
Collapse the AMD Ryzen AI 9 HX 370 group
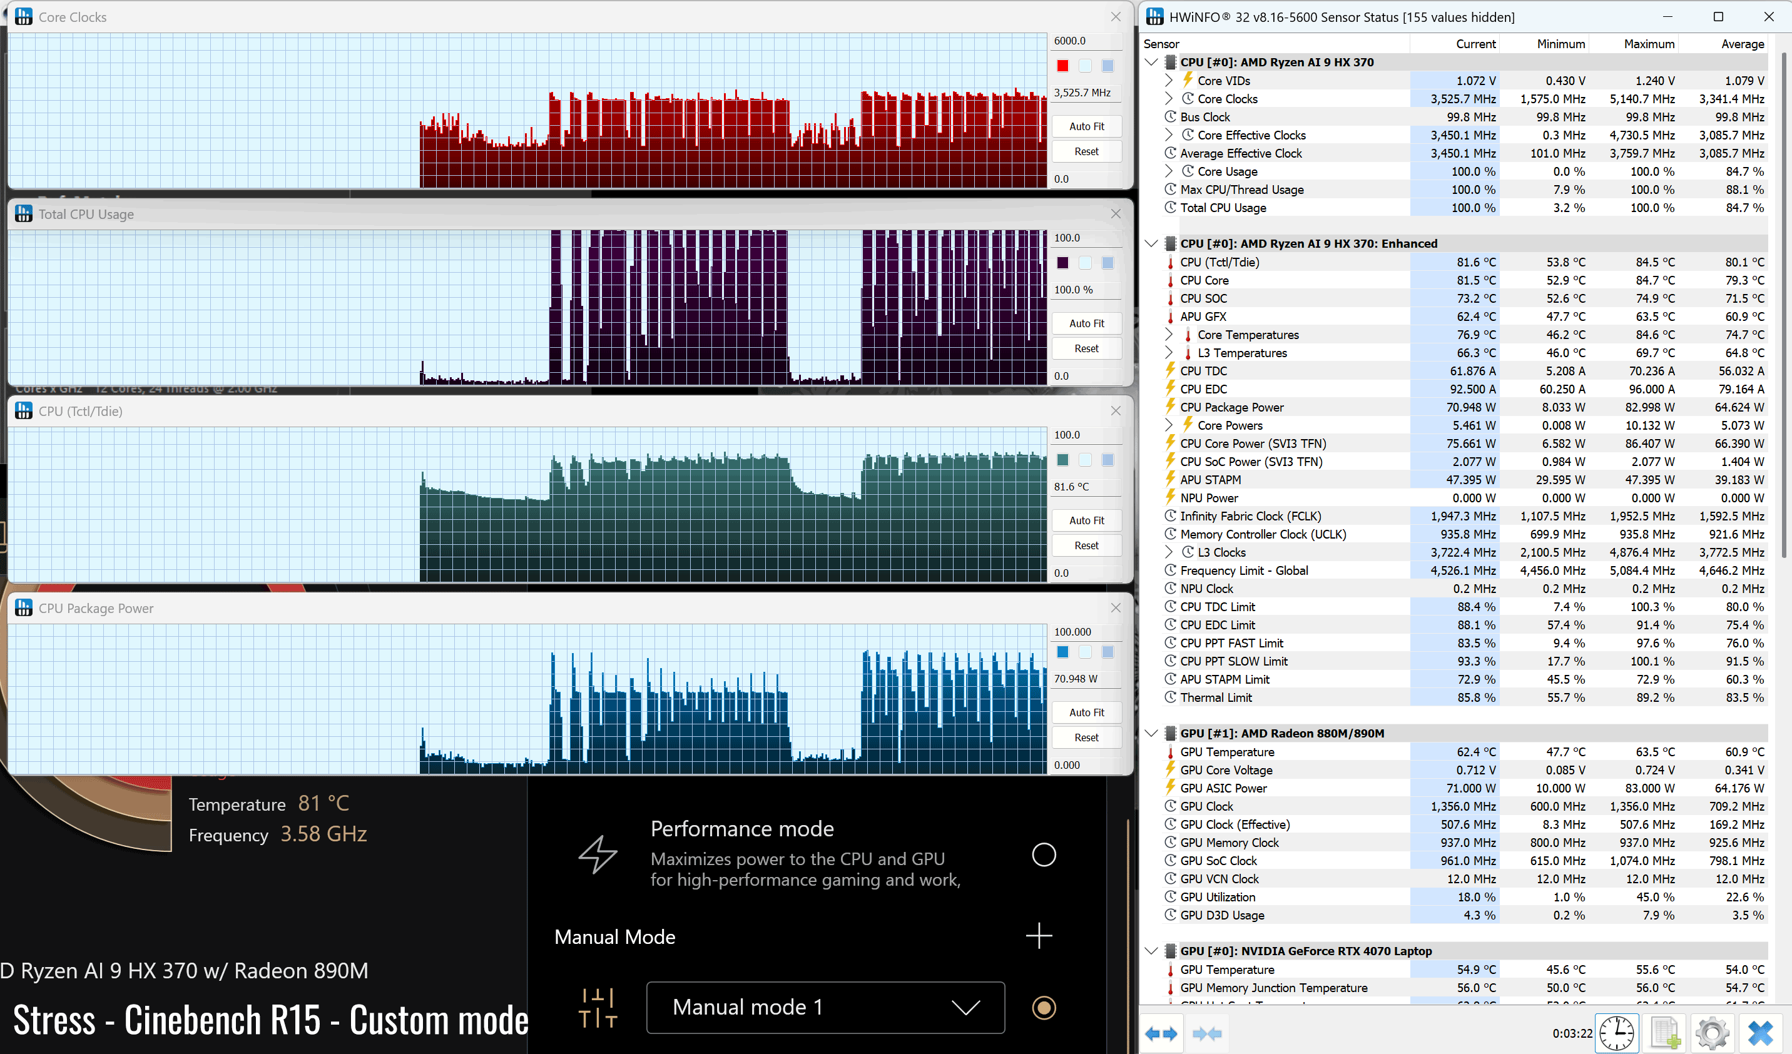(1151, 62)
